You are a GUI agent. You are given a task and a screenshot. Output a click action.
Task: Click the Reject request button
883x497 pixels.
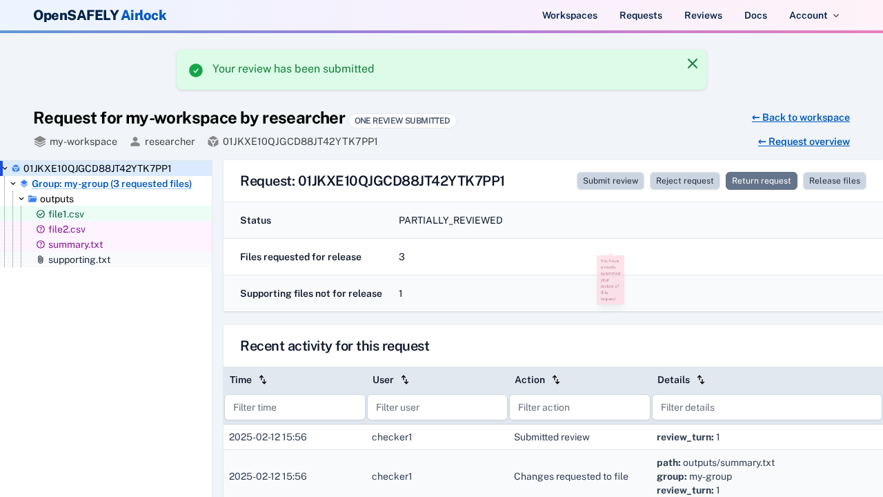coord(685,181)
